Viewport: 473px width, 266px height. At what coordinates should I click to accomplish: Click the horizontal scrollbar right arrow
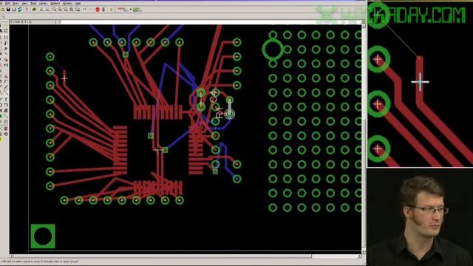coord(359,256)
